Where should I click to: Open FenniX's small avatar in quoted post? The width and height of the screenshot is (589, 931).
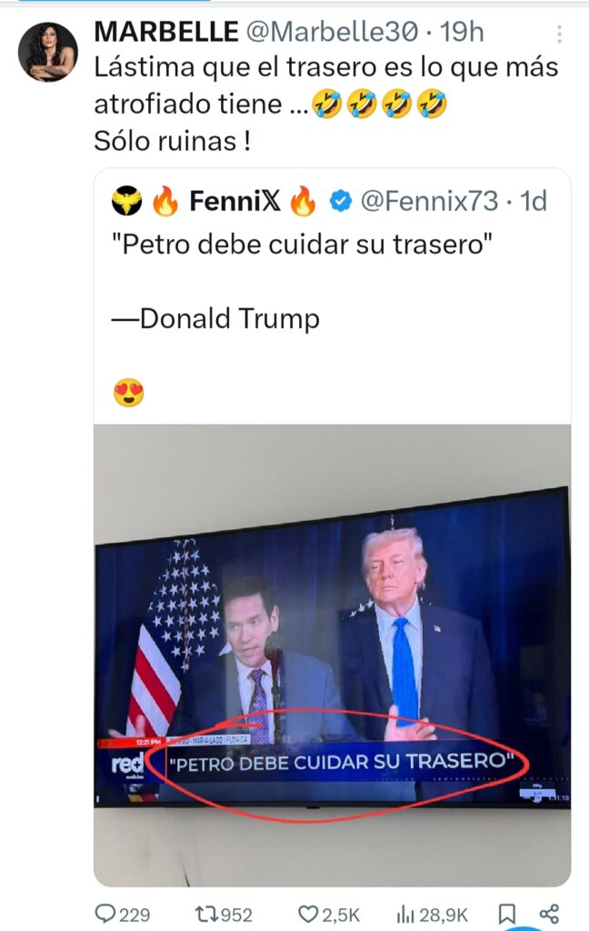127,202
